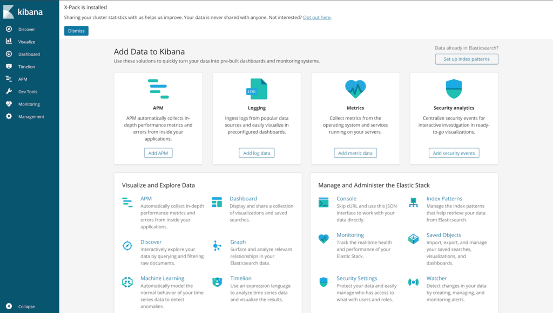Screen dimensions: 553x313
Task: Click the Kibana logo icon
Action: pos(9,12)
